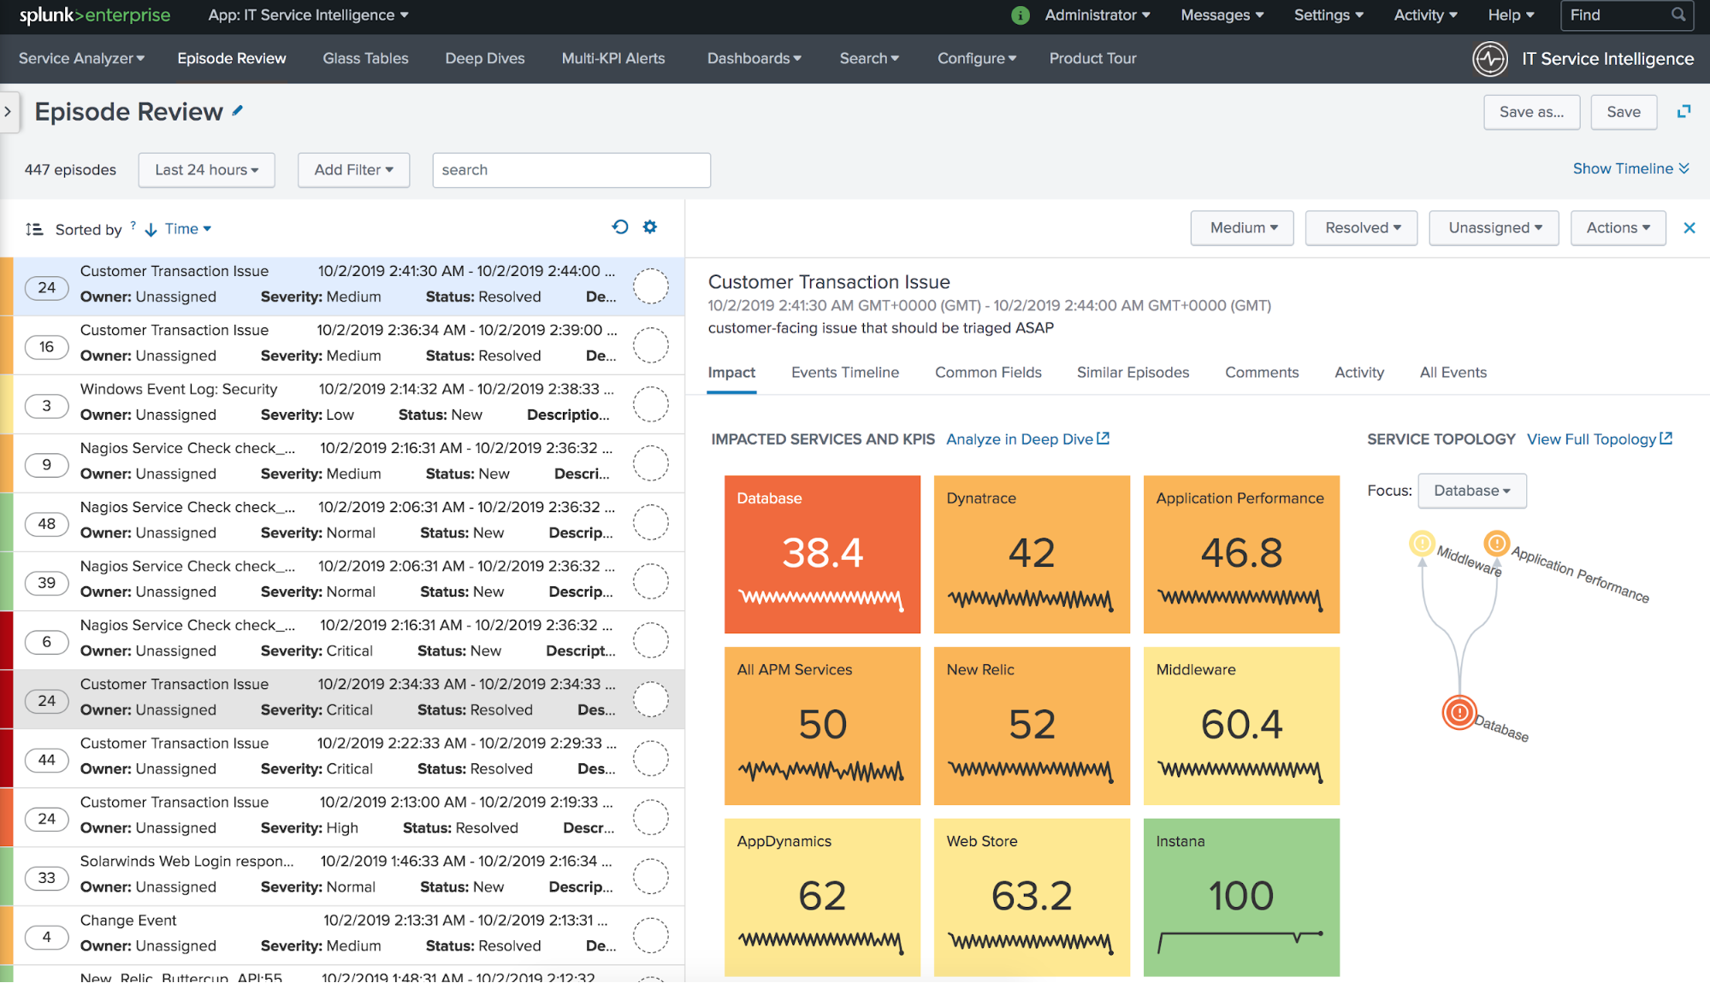This screenshot has width=1710, height=983.
Task: Open the Resolved status dropdown
Action: click(1361, 228)
